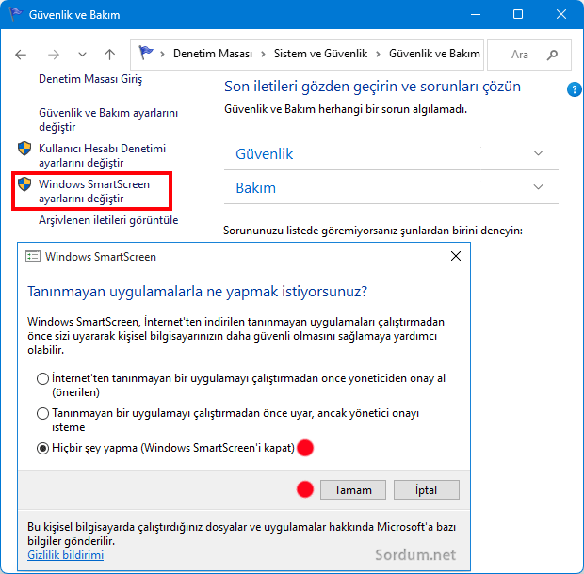This screenshot has height=574, width=584.
Task: Click the Bakım section heading
Action: pos(256,188)
